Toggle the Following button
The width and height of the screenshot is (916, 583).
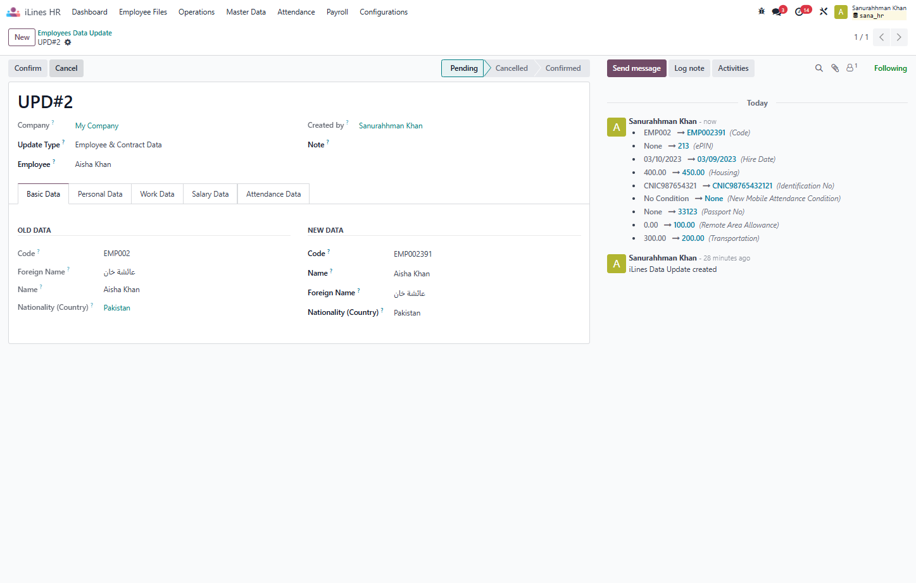(890, 68)
